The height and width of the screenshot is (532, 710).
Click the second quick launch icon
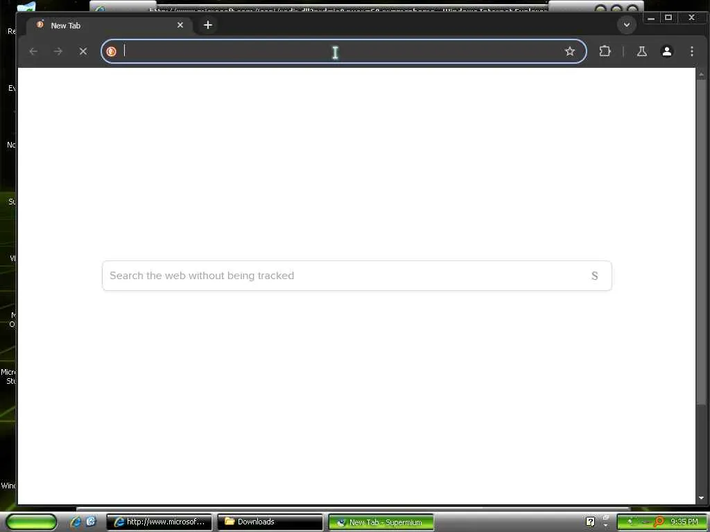[x=91, y=521]
